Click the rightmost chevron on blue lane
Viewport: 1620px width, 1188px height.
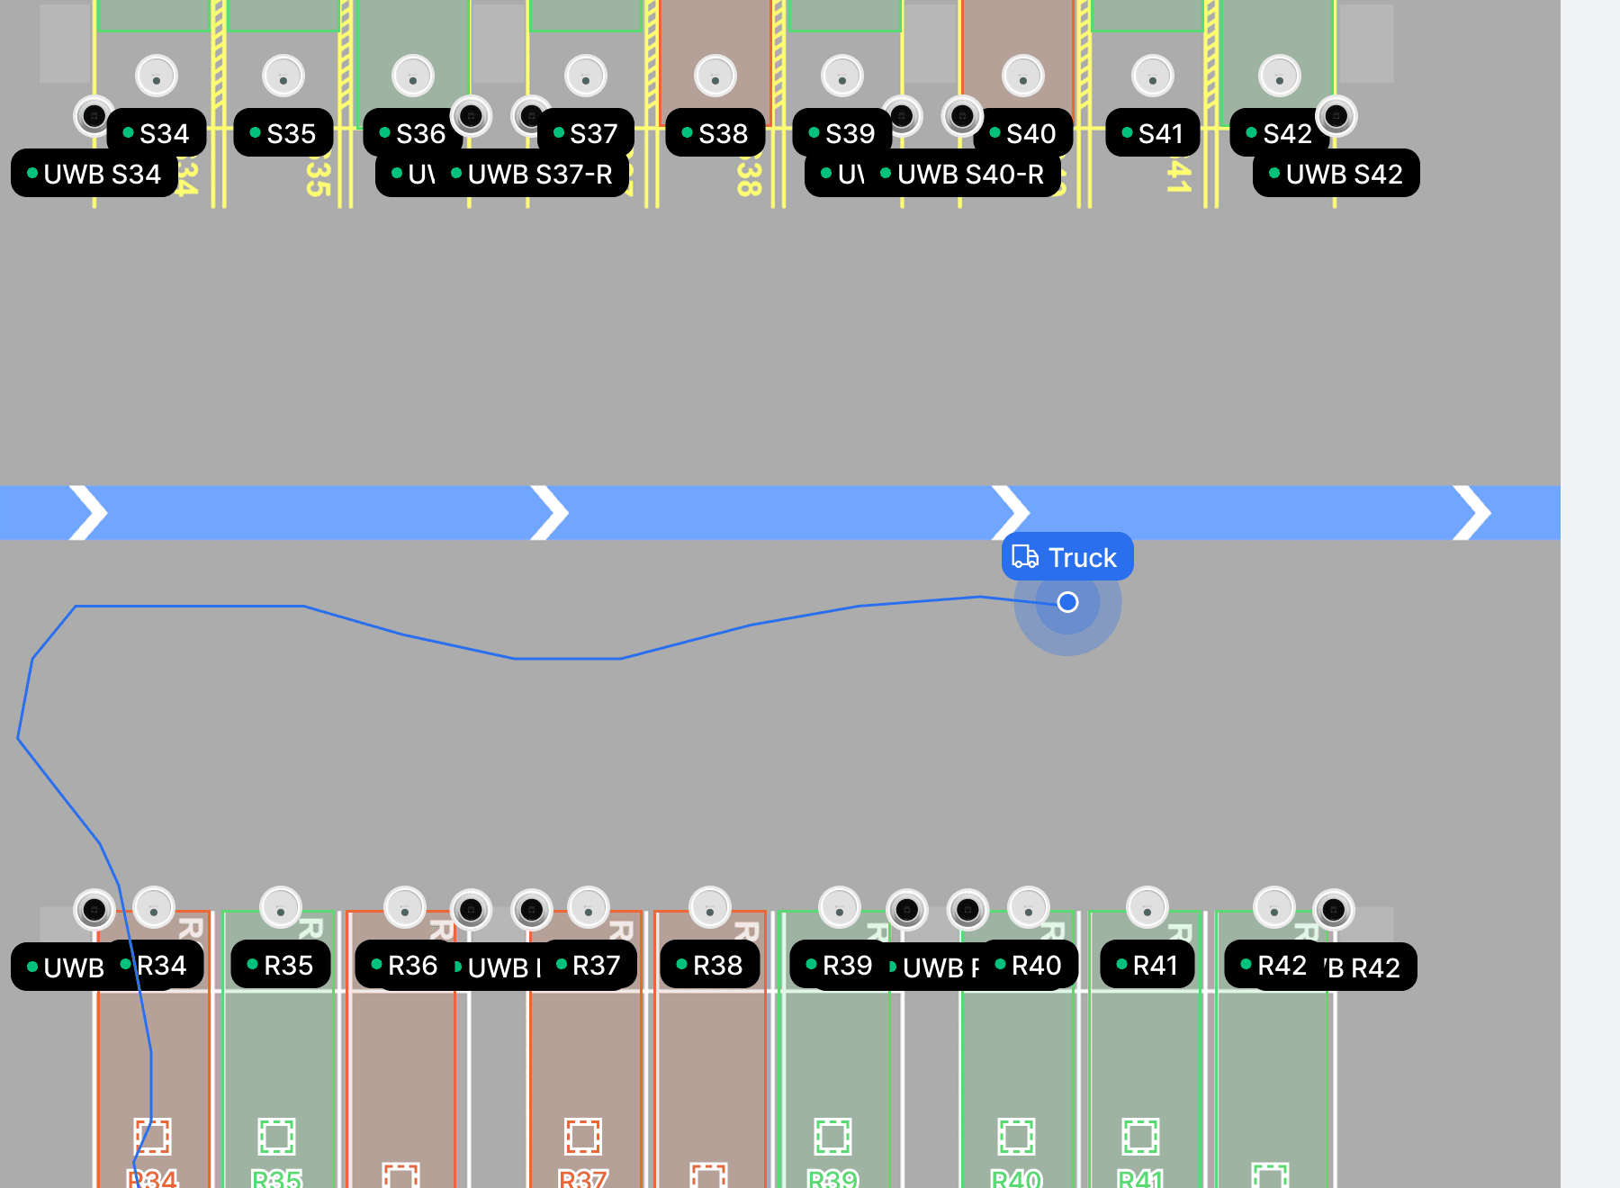1472,513
